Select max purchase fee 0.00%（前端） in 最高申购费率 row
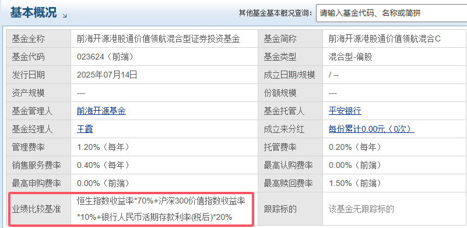The height and width of the screenshot is (228, 467). (103, 183)
